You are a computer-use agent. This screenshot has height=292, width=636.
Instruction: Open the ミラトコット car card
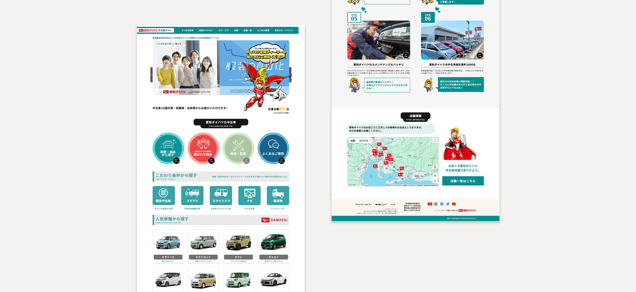point(203,246)
